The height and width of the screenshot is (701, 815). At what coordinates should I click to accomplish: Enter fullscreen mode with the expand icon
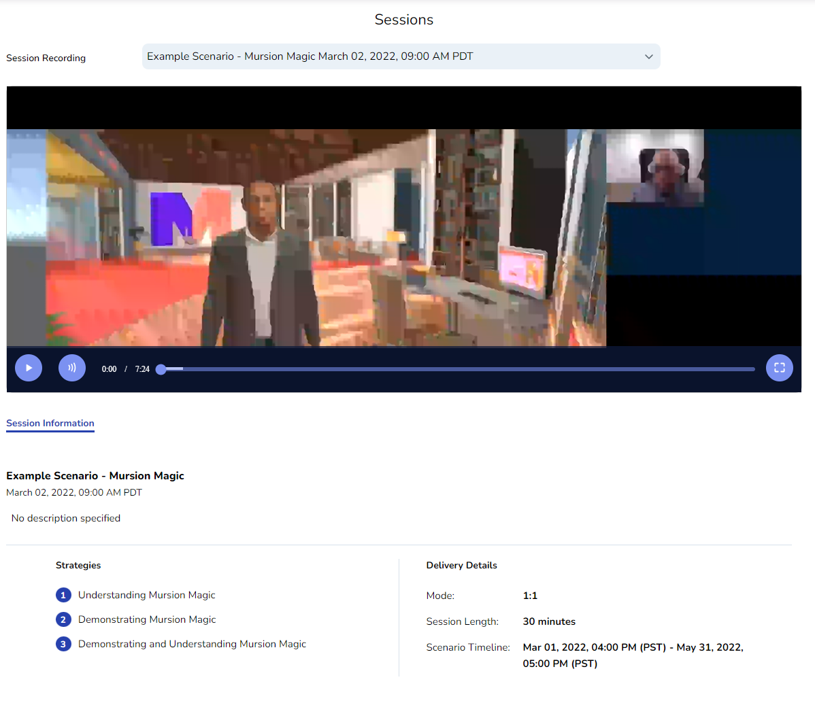tap(779, 368)
